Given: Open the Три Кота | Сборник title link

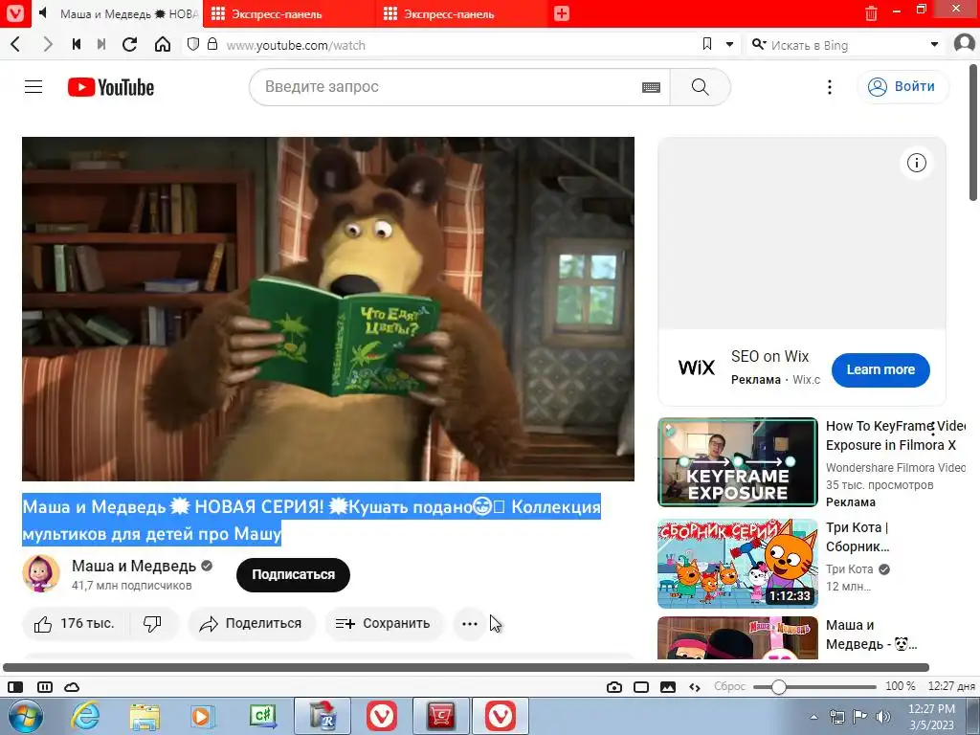Looking at the screenshot, I should coord(857,537).
